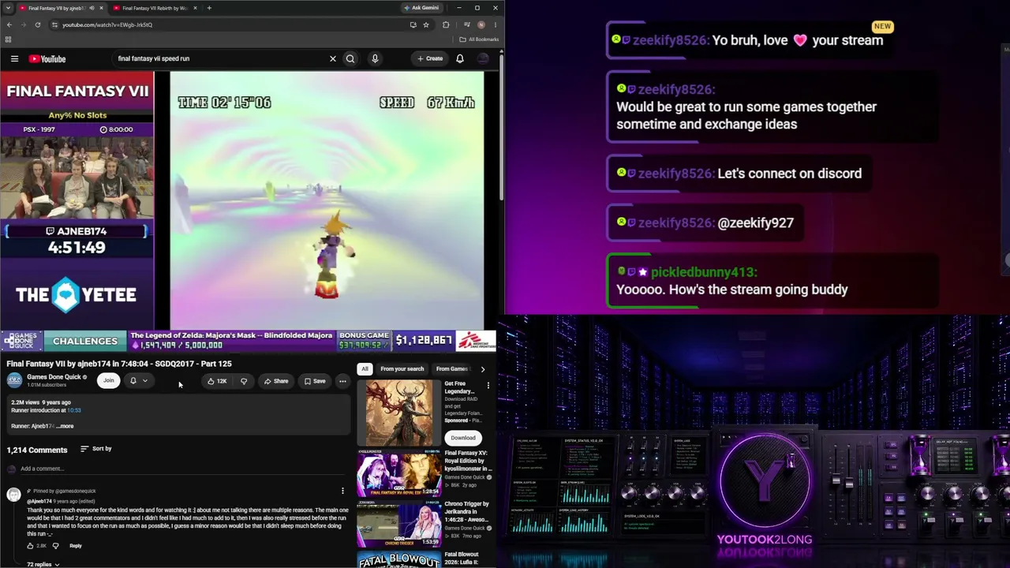
Task: Open the YouTube guide hamburger menu
Action: pyautogui.click(x=14, y=58)
